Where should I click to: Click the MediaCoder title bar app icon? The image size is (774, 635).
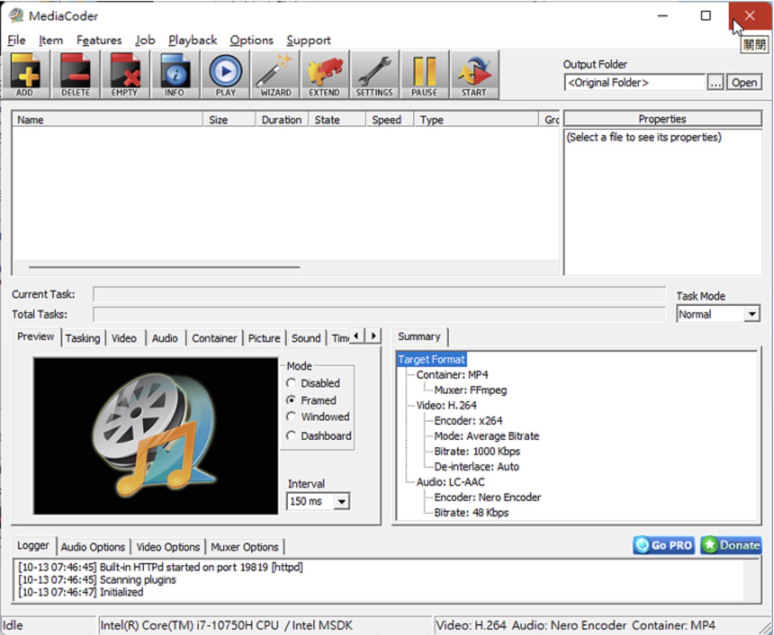coord(16,16)
